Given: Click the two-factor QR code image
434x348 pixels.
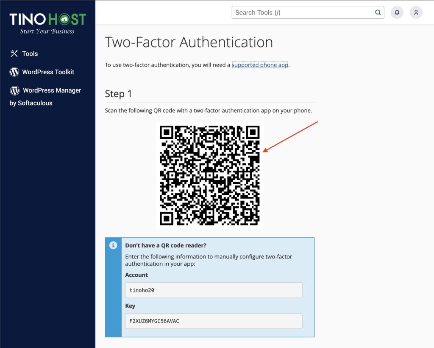Looking at the screenshot, I should 210,176.
